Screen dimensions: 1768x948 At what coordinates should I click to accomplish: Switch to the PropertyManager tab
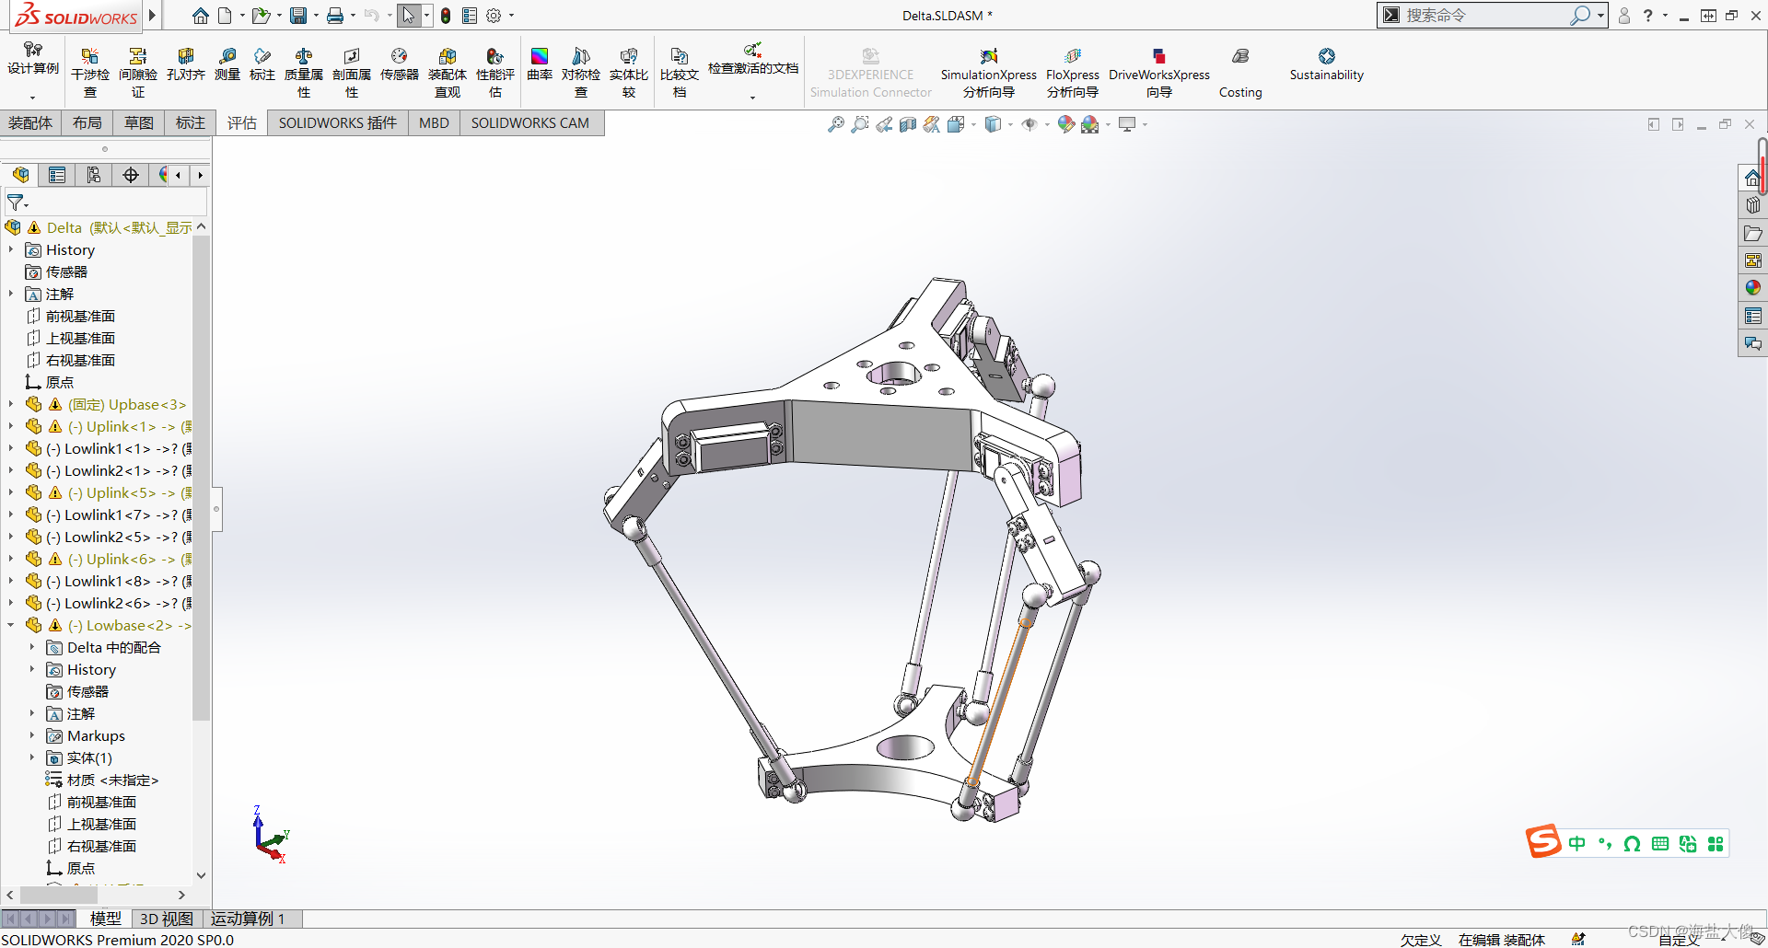(57, 175)
